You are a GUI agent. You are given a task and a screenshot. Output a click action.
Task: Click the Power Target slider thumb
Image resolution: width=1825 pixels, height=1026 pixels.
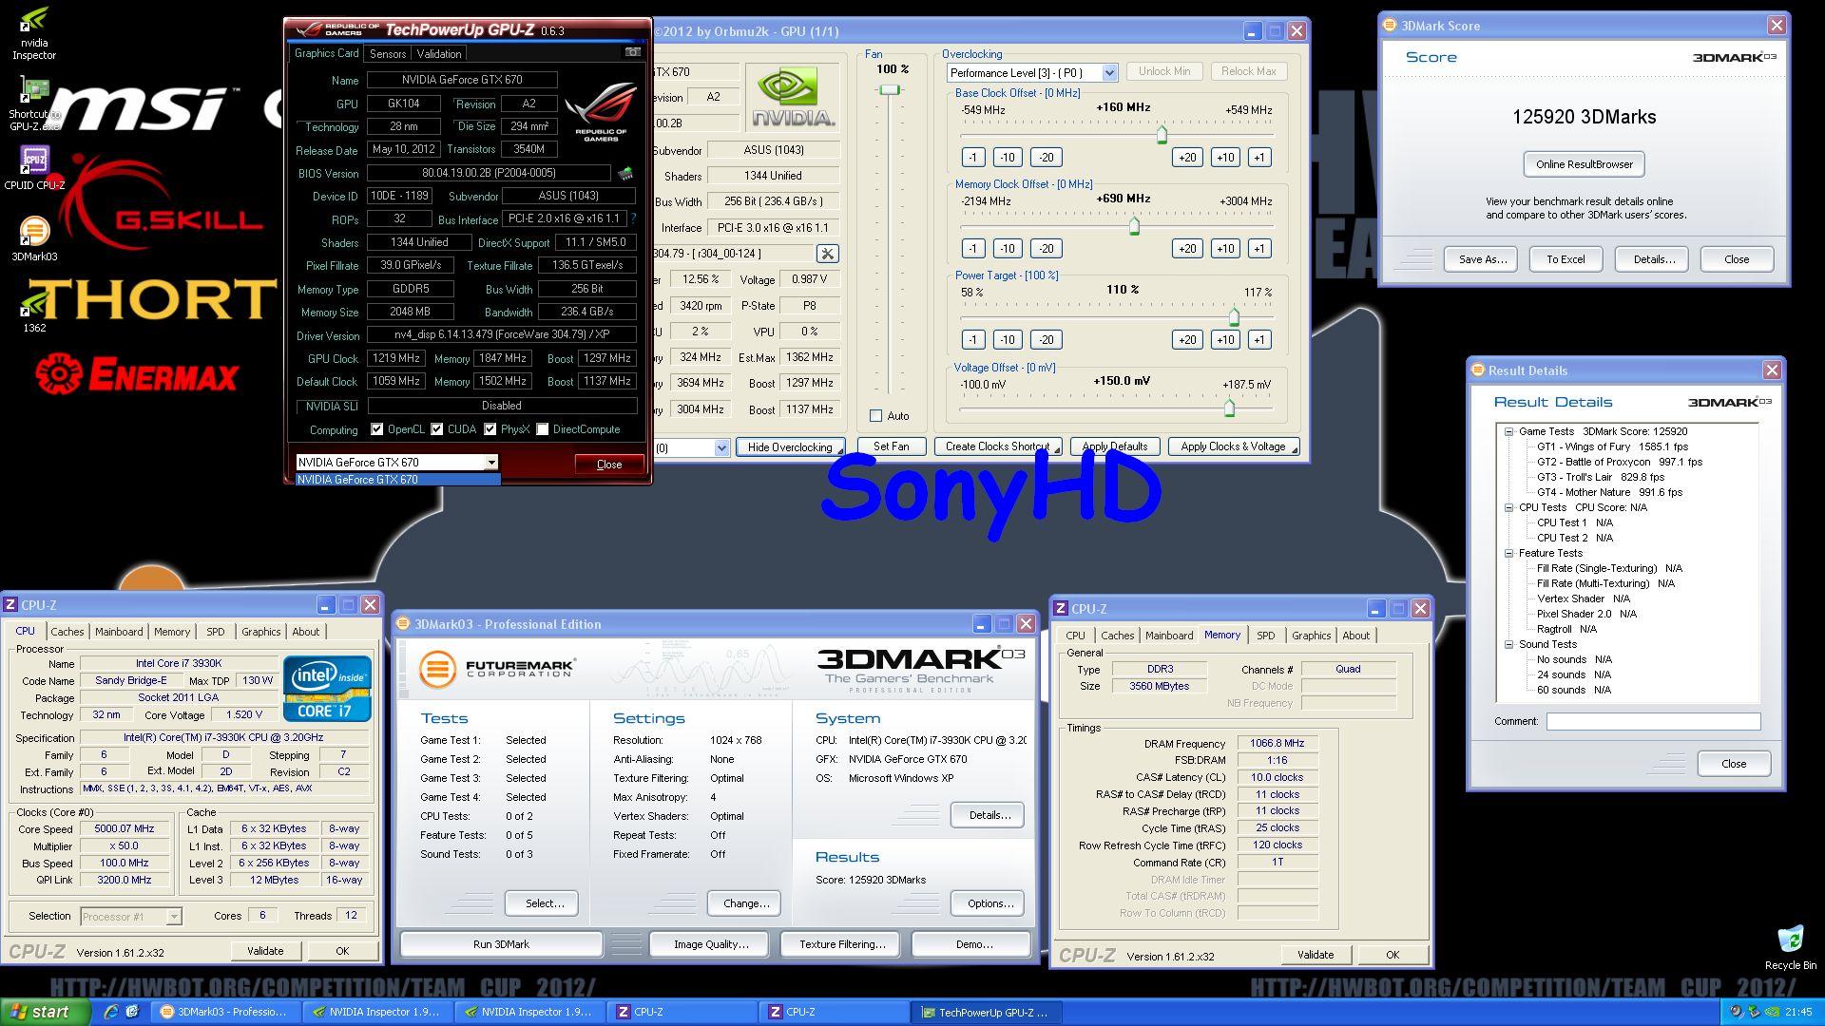[x=1234, y=317]
